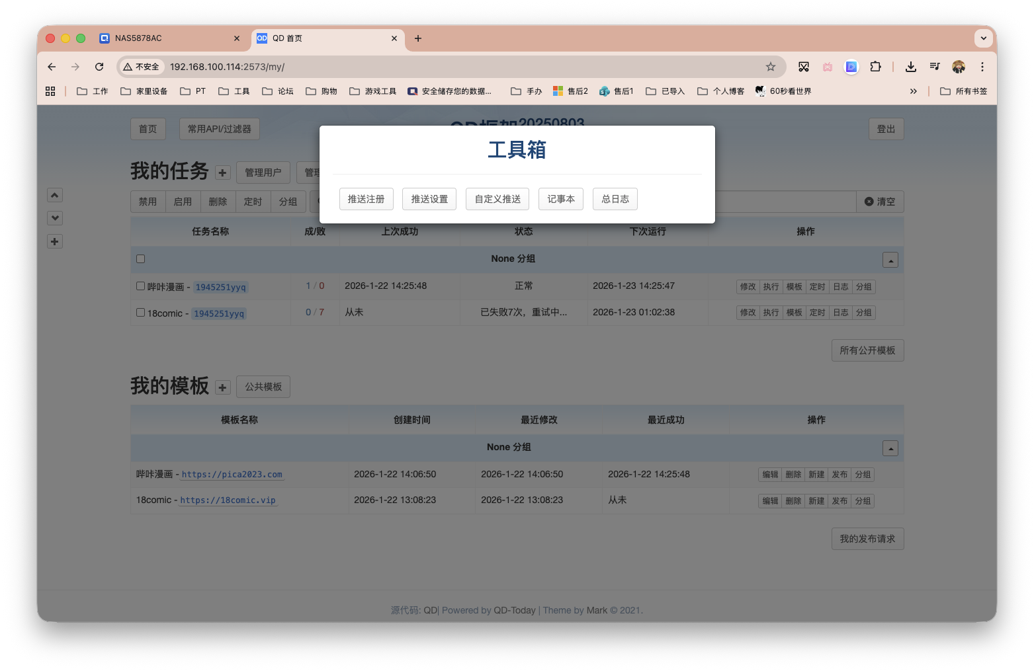Open the Chrome extensions puzzle icon

click(x=876, y=67)
